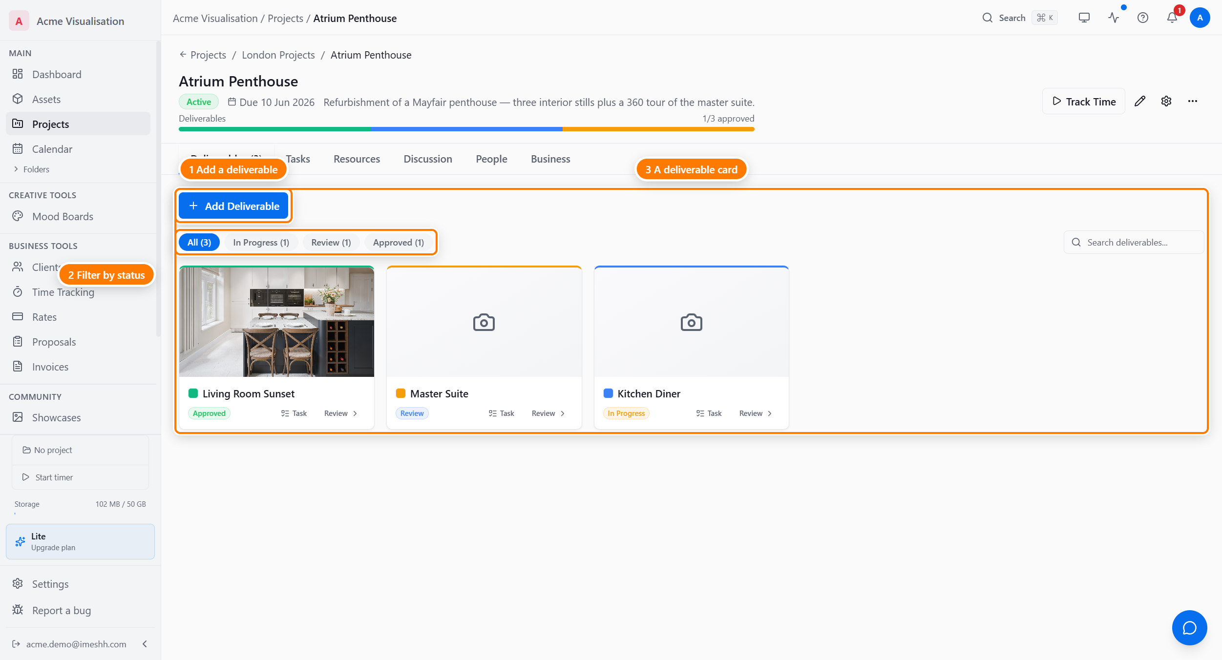Image resolution: width=1222 pixels, height=660 pixels.
Task: Open Review on Master Suite card
Action: [x=548, y=413]
